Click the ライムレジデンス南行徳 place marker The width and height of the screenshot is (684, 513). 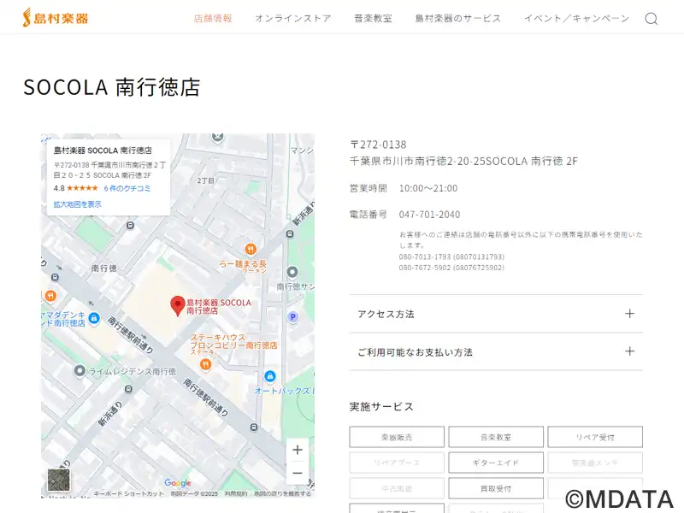pos(80,371)
